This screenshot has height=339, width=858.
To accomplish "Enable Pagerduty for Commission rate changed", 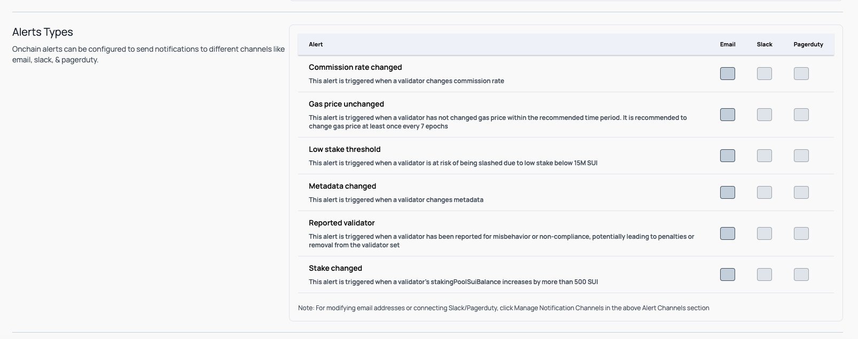I will pyautogui.click(x=801, y=74).
